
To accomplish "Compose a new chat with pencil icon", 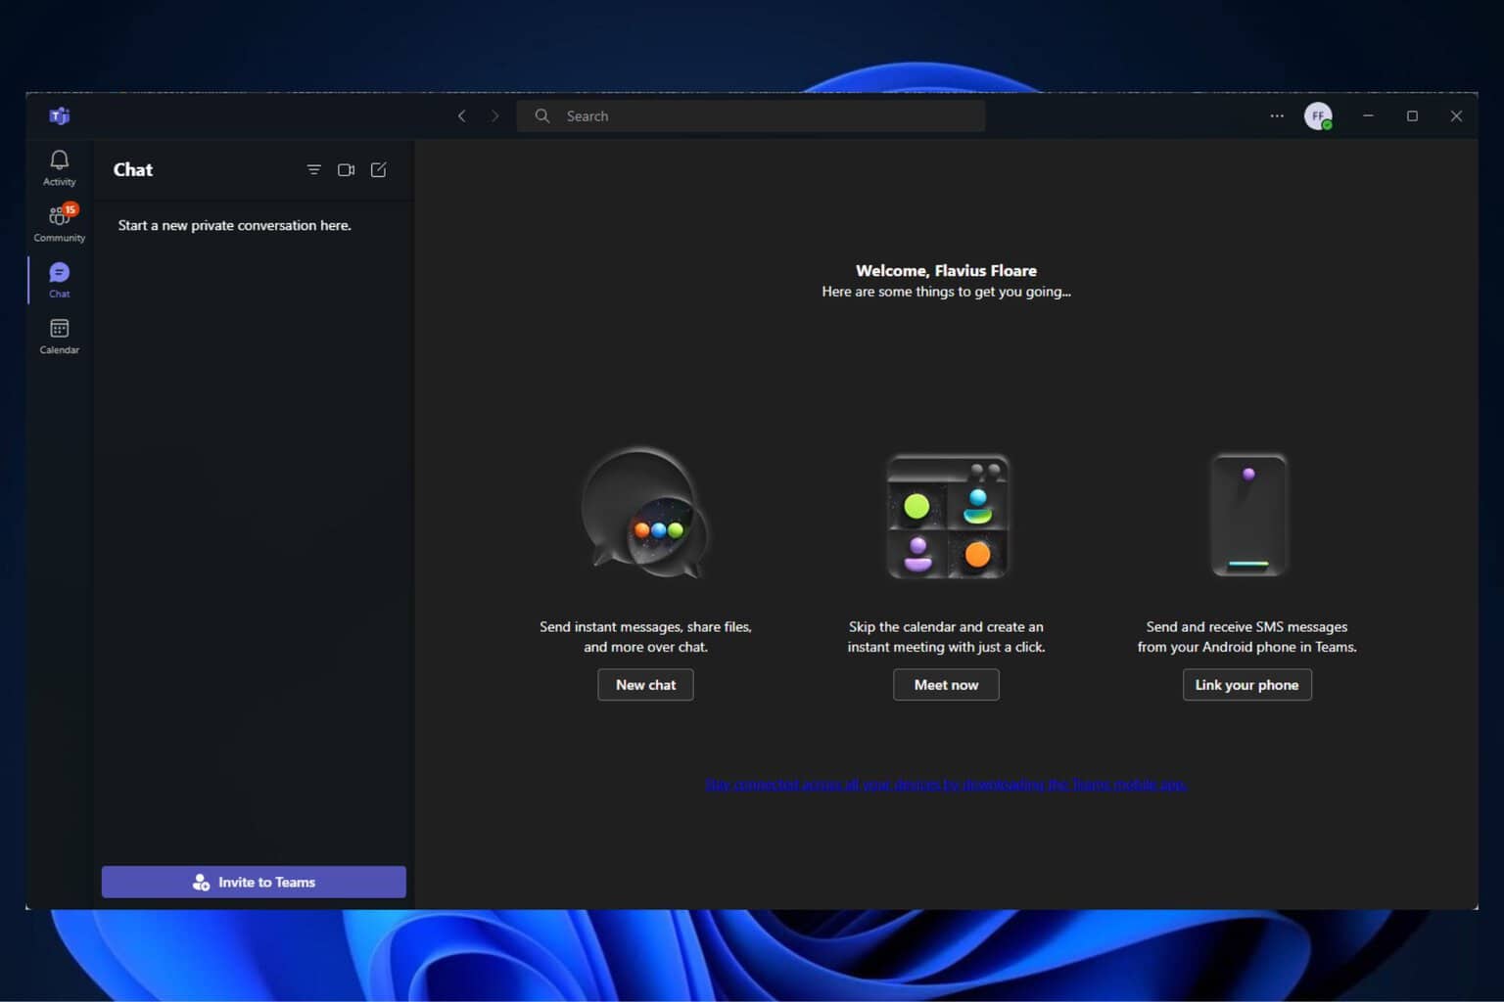I will (x=379, y=169).
